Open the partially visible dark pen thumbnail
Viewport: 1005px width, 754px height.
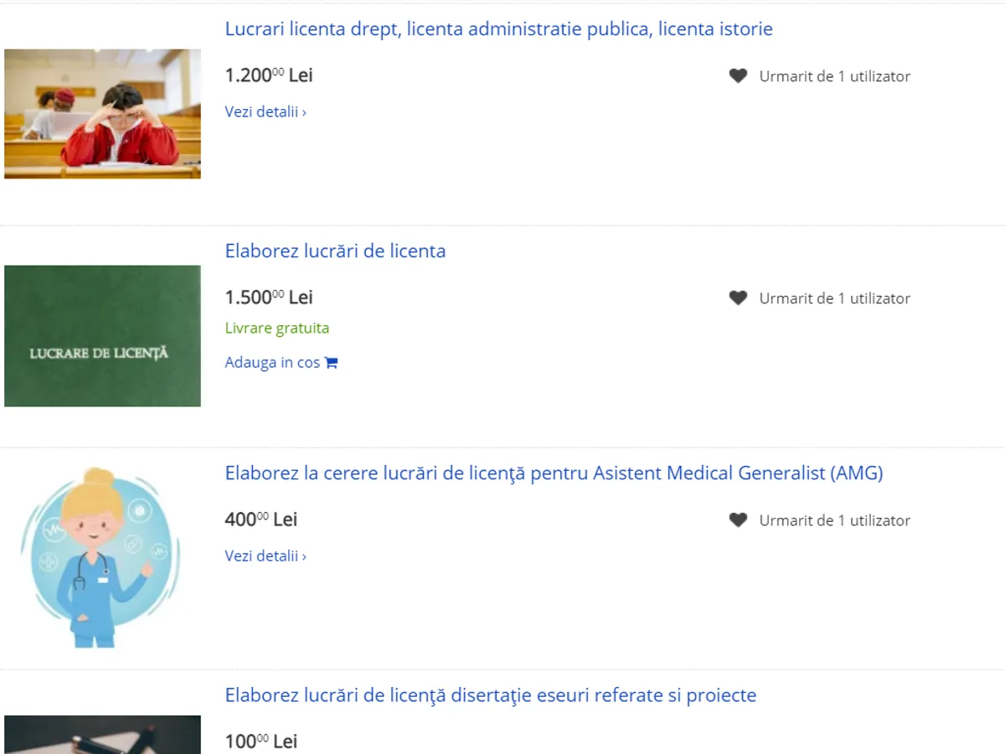(102, 735)
